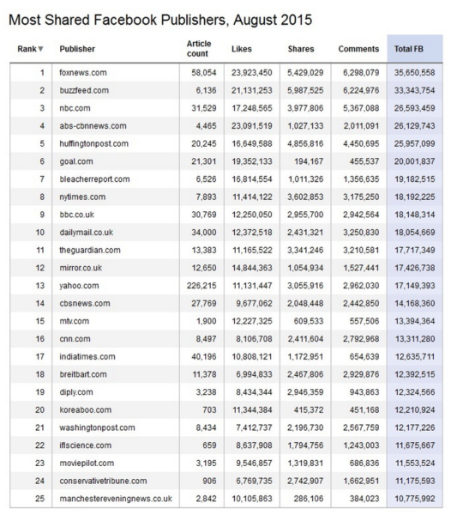Select washingtonpost.com publisher name
Viewport: 457px width, 515px height.
click(x=97, y=427)
